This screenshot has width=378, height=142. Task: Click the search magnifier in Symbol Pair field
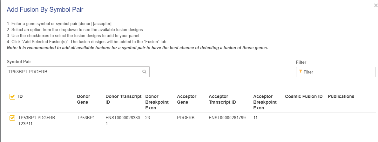tap(144, 72)
